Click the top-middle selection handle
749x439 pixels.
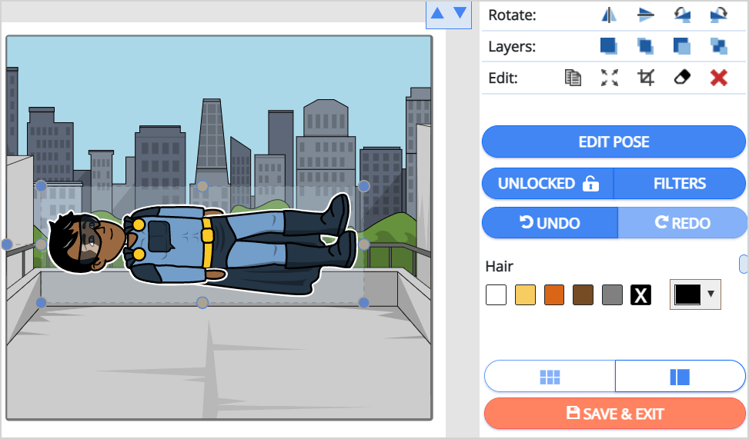tap(202, 186)
